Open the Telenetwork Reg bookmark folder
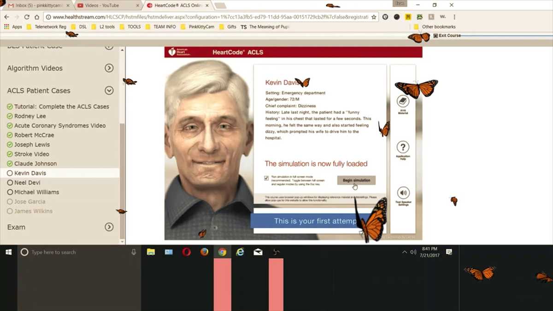This screenshot has height=311, width=553. coord(47,27)
